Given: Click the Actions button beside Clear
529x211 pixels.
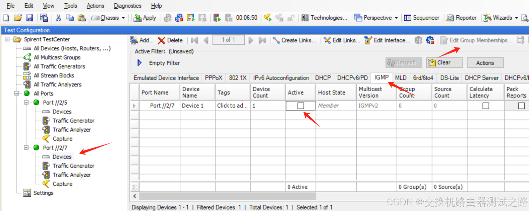Looking at the screenshot, I should point(485,63).
